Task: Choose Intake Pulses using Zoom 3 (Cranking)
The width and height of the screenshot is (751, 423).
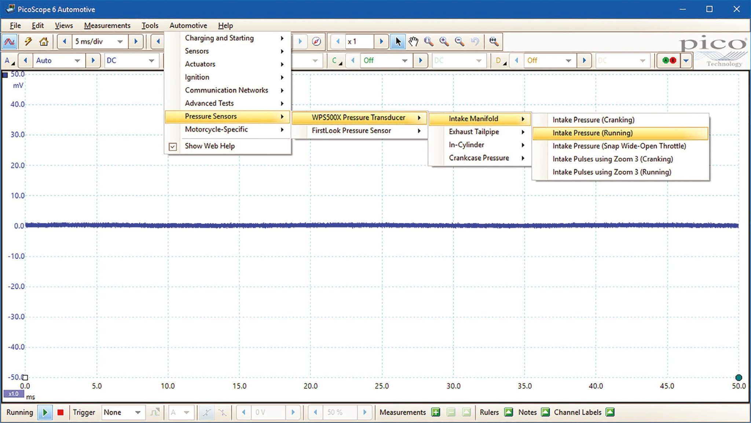Action: (620, 159)
